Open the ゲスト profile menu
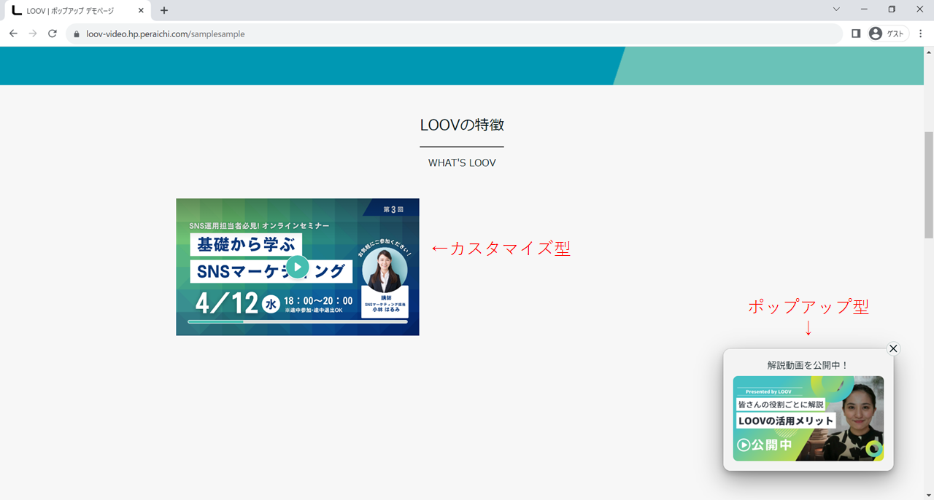This screenshot has height=500, width=934. 887,34
